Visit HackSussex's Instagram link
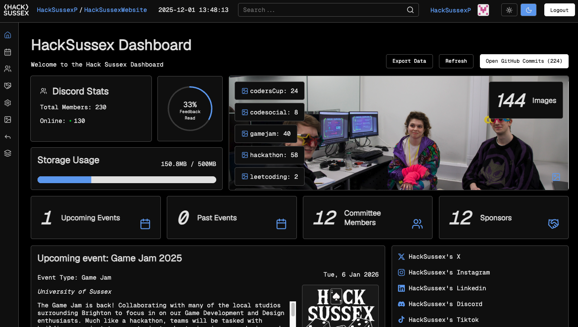The image size is (578, 327). click(x=449, y=272)
